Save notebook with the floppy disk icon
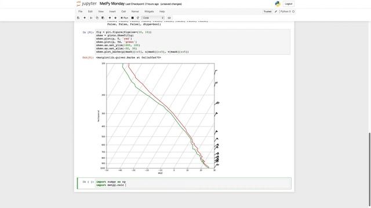The image size is (371, 208). [x=78, y=18]
